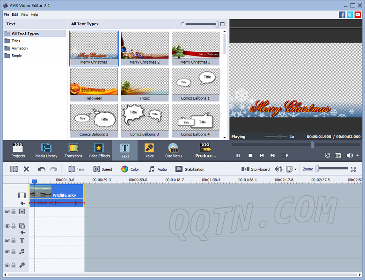Open the View menu

coord(24,14)
